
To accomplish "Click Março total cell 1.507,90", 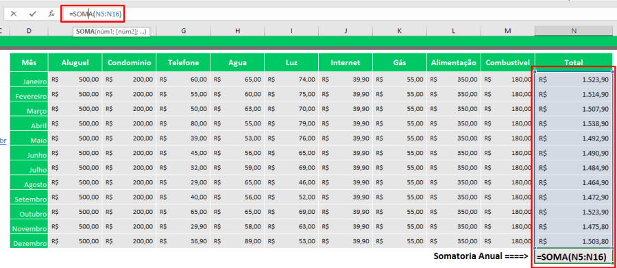I will [x=574, y=108].
